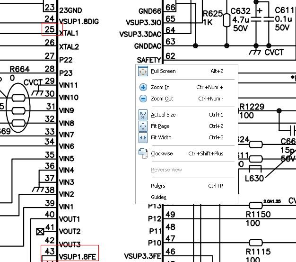The width and height of the screenshot is (296, 262).
Task: Click component label R1150
Action: pyautogui.click(x=258, y=215)
